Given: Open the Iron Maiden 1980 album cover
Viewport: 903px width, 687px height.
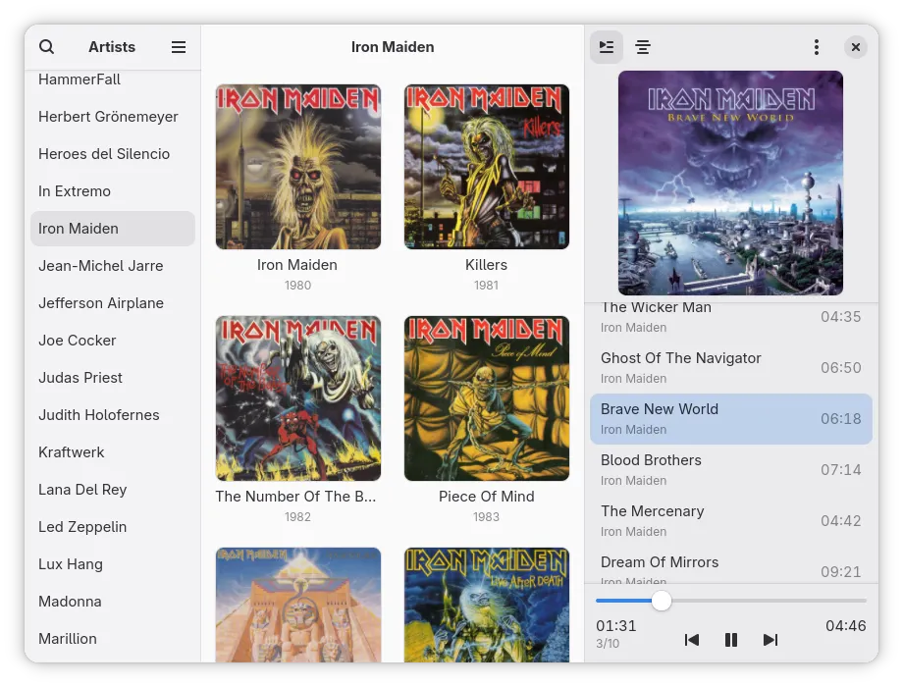Looking at the screenshot, I should point(298,167).
